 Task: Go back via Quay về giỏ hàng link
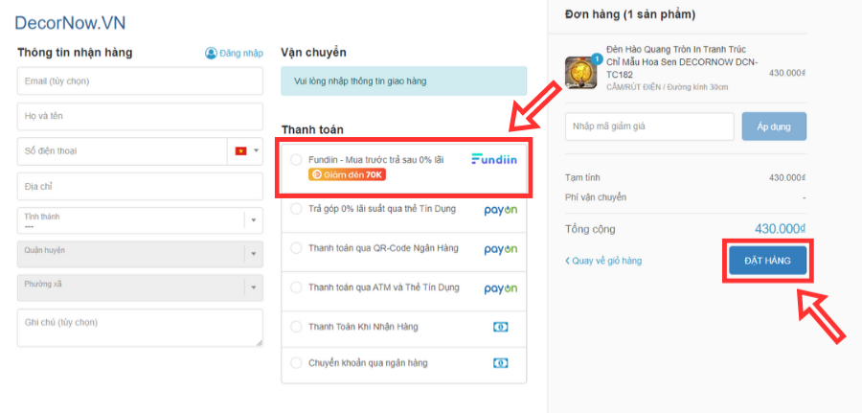(603, 261)
